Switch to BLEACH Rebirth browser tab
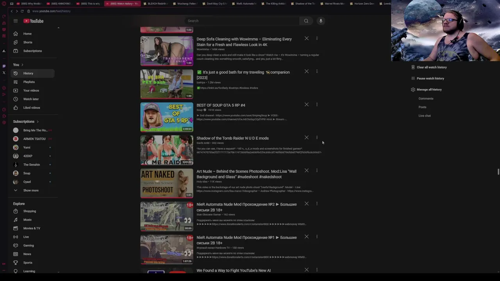 [x=155, y=4]
